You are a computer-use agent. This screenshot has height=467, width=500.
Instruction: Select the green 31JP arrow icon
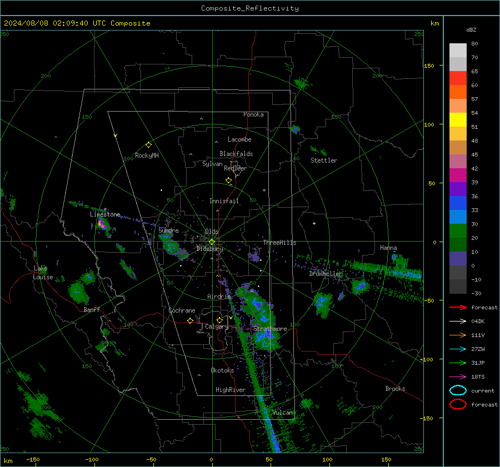[458, 363]
